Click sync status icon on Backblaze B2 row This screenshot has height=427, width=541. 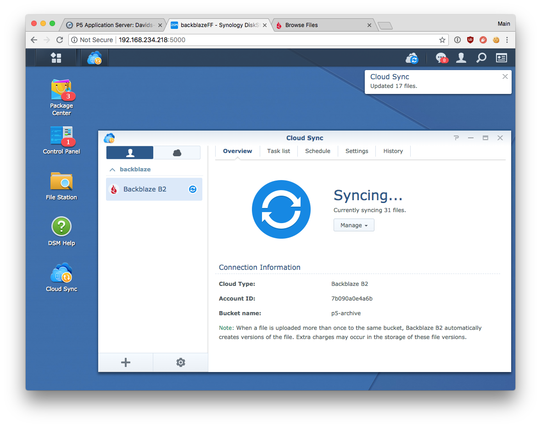click(193, 189)
